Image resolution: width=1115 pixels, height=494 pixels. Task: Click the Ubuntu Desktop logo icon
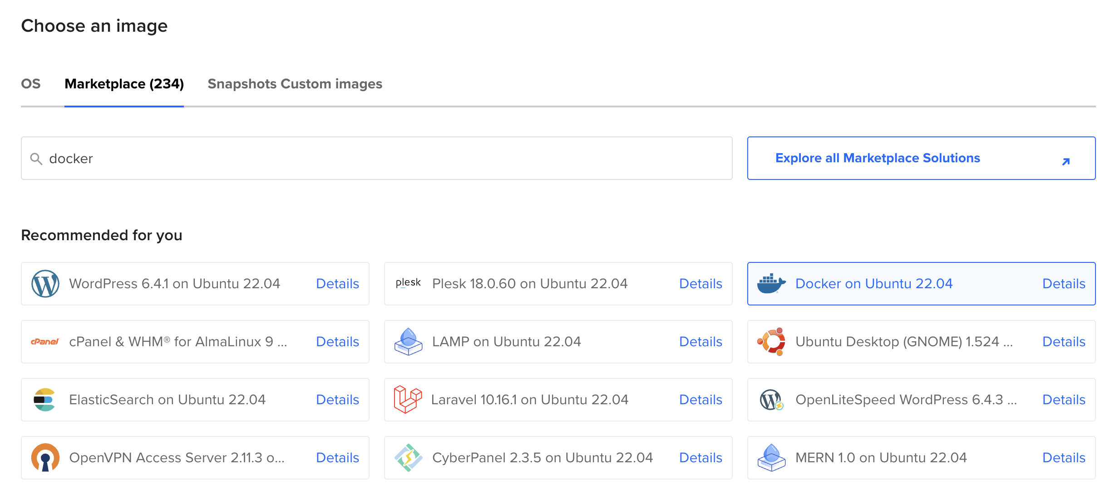point(771,342)
